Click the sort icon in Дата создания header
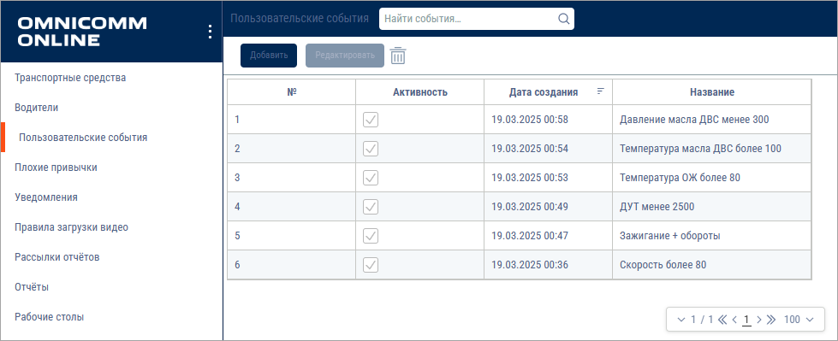Screen dimensions: 838x341 (x=601, y=91)
